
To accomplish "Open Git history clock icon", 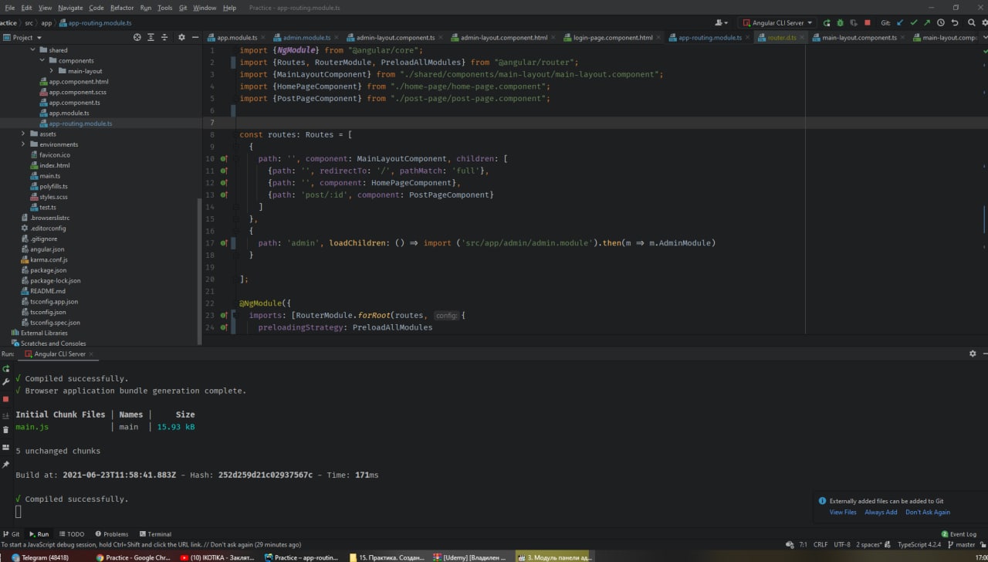I will click(x=941, y=23).
